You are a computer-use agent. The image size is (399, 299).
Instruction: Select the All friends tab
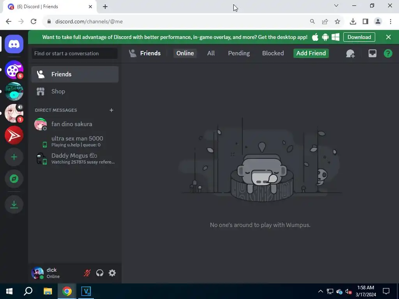(211, 53)
